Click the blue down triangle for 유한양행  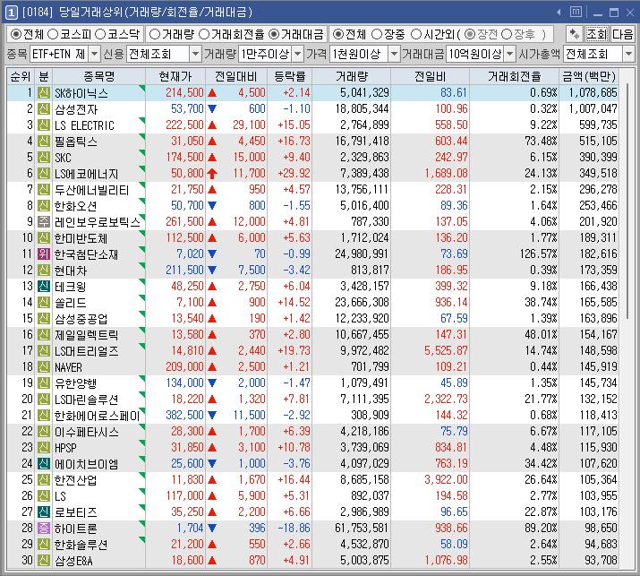click(x=212, y=383)
